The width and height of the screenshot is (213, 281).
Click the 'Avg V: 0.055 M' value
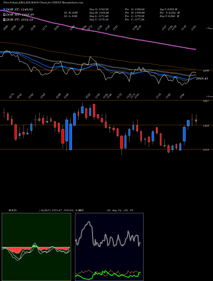pyautogui.click(x=170, y=9)
